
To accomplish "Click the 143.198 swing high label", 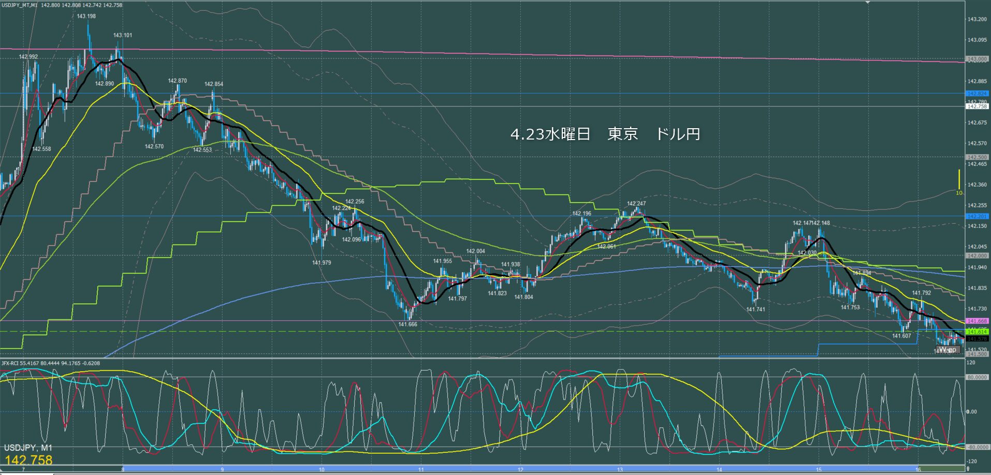I will click(86, 17).
